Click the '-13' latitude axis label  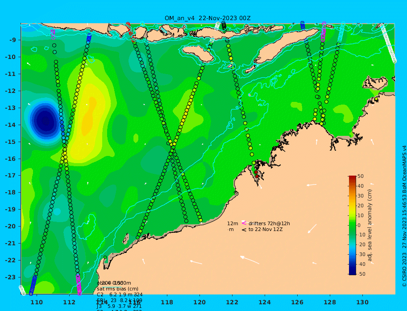pos(11,108)
